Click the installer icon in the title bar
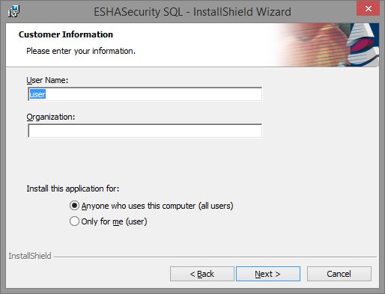This screenshot has width=385, height=294. (x=14, y=11)
